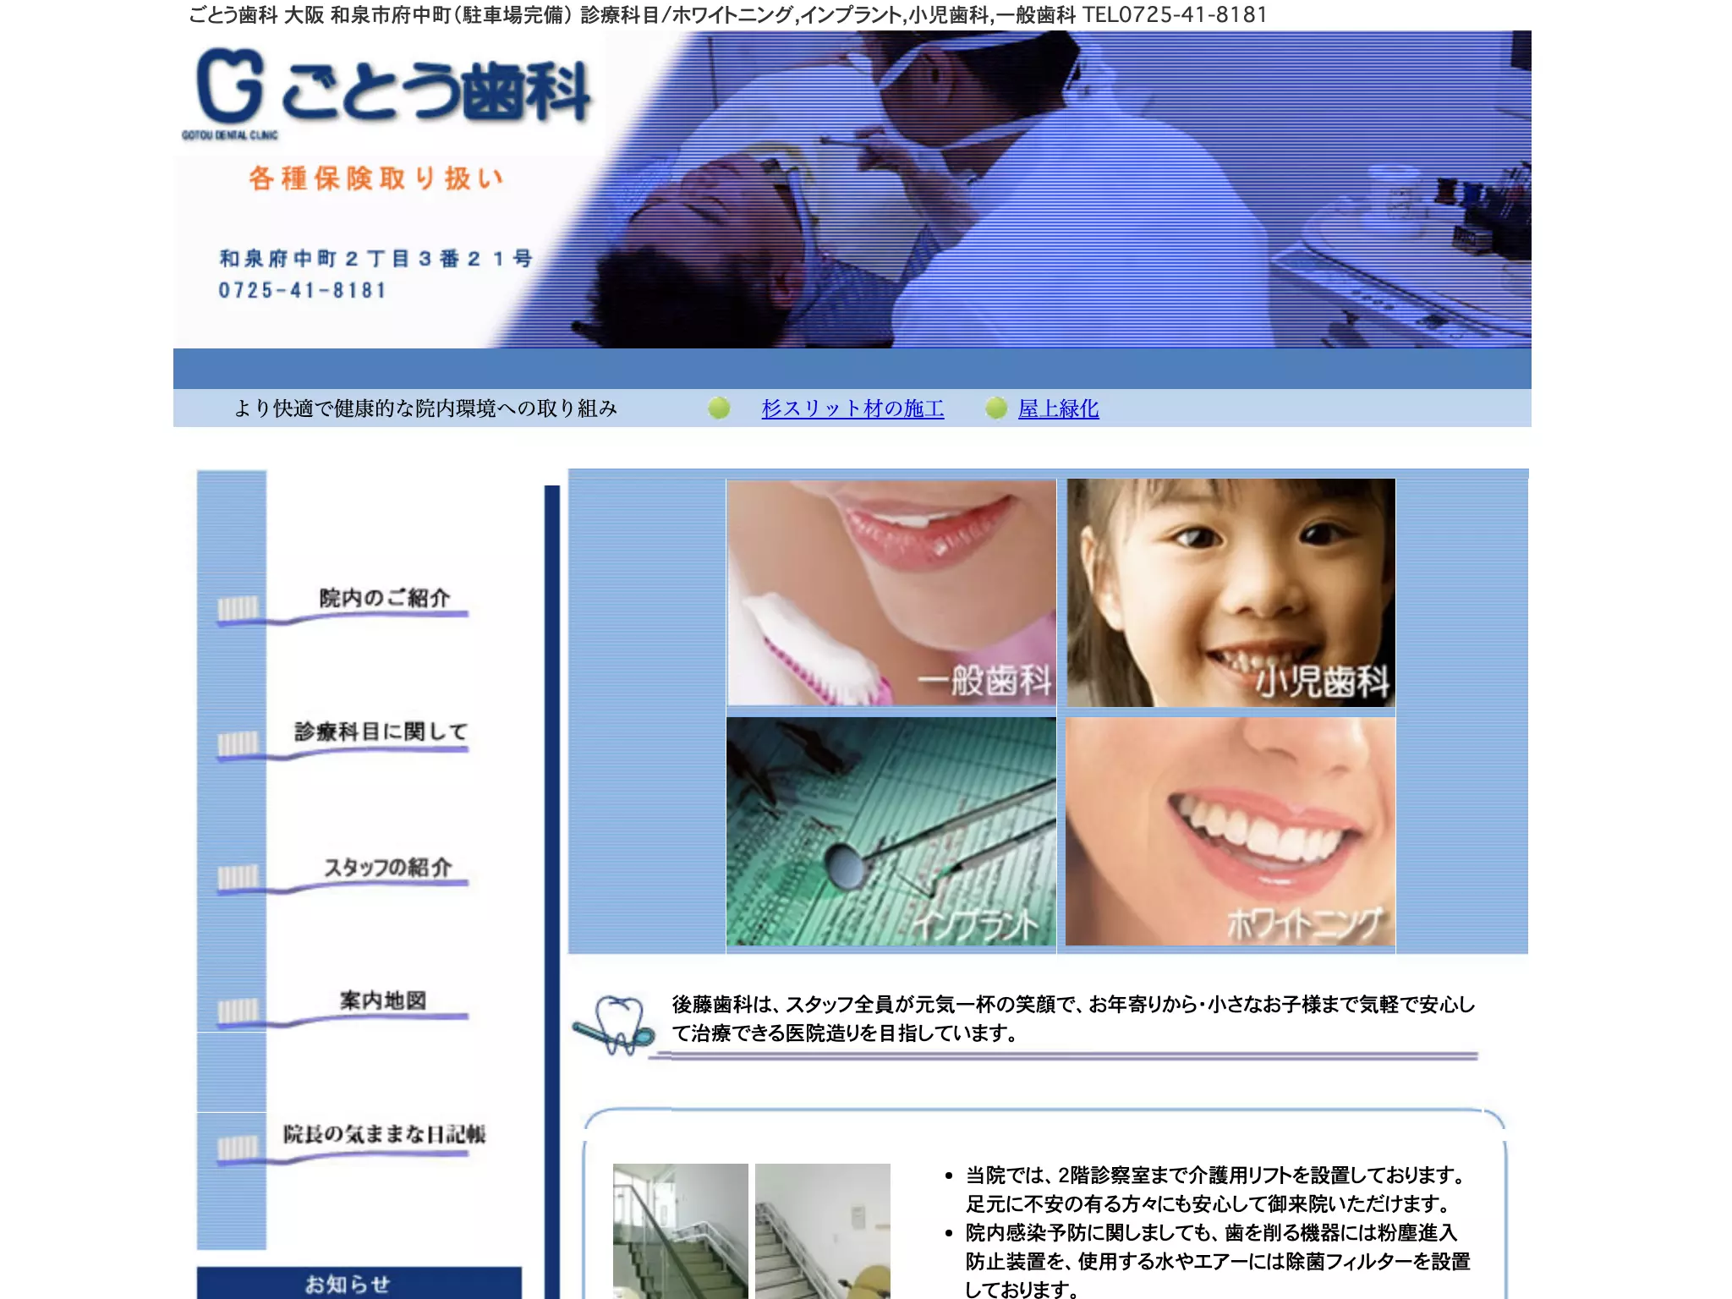Click より快適で健康的な院内環境への取り組み text

pos(425,408)
